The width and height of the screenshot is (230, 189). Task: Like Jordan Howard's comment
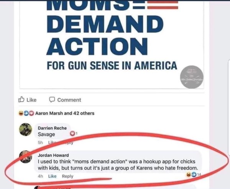pos(53,176)
